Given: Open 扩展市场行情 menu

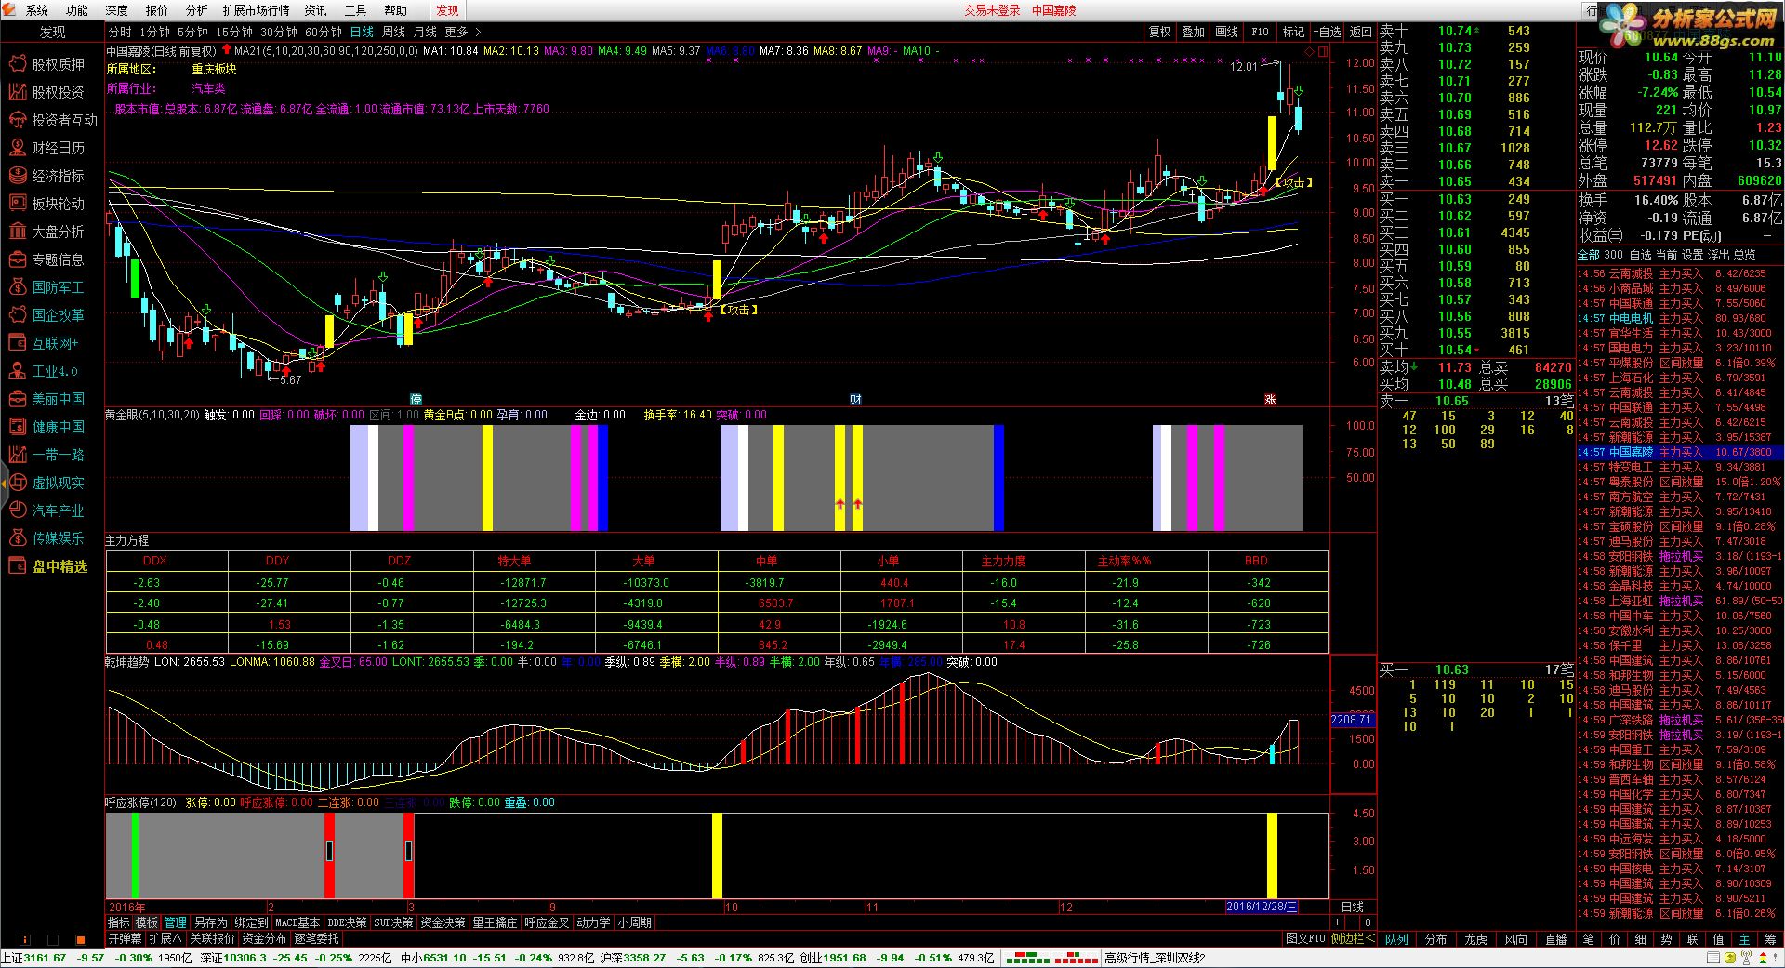Looking at the screenshot, I should click(256, 10).
